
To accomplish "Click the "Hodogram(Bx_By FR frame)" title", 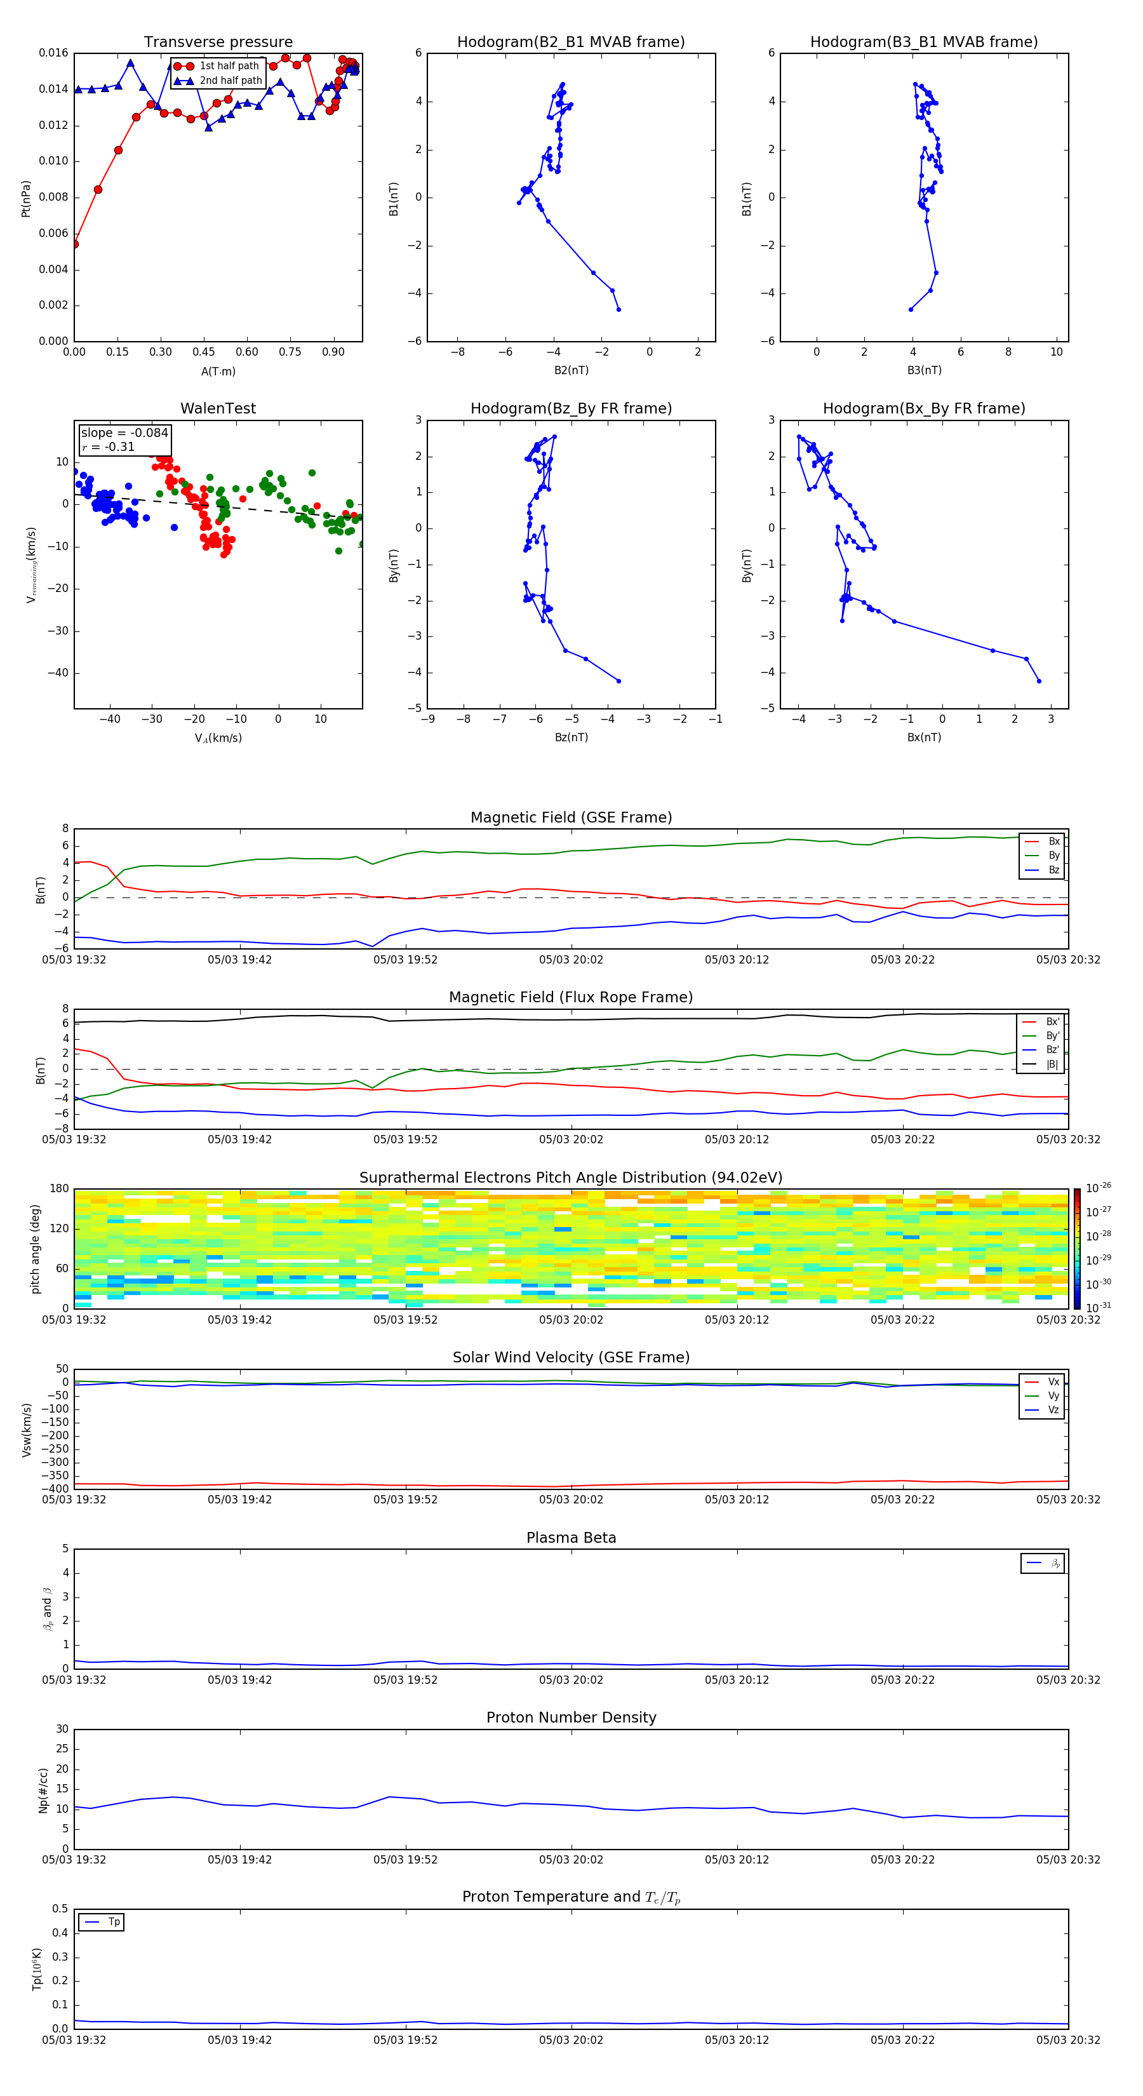I will pyautogui.click(x=924, y=408).
